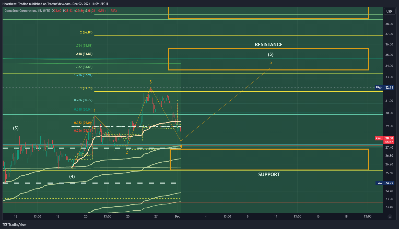Click 26.80 on the price axis

point(389,156)
